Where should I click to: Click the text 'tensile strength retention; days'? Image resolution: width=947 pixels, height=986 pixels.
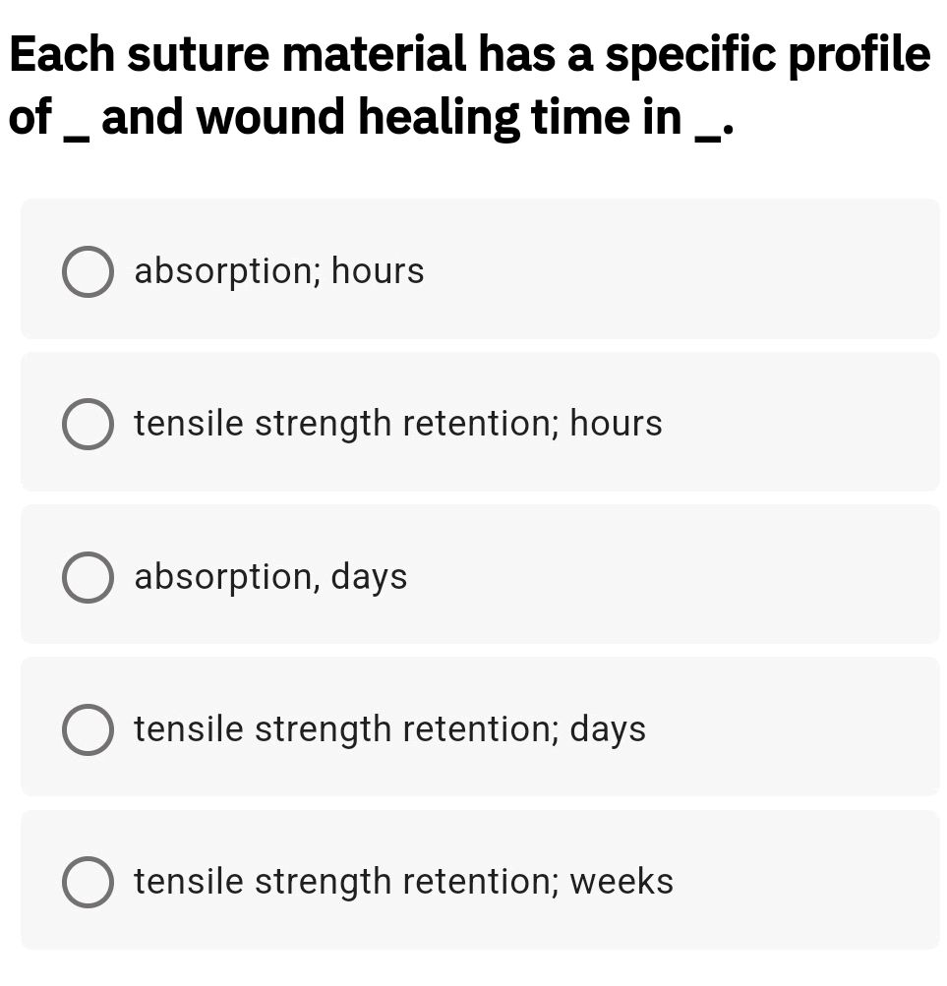tap(389, 728)
